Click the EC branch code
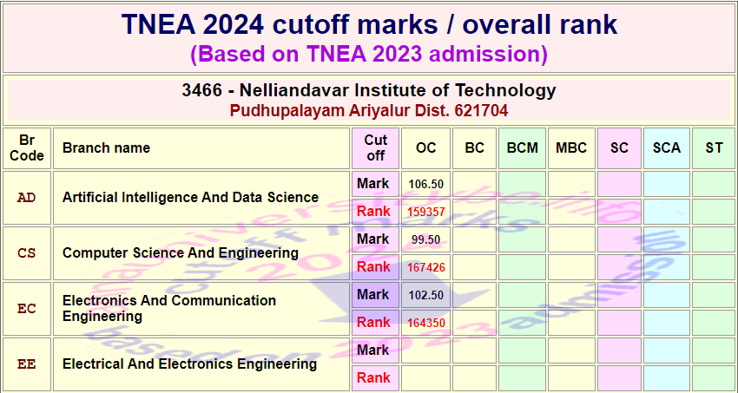 [x=27, y=309]
